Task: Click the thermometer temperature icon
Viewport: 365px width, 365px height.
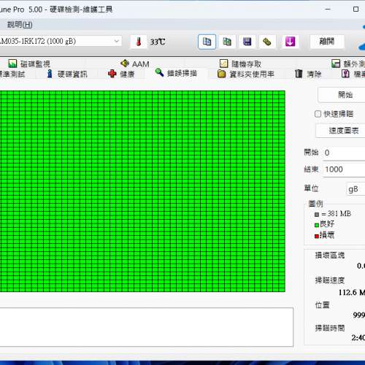Action: 139,42
